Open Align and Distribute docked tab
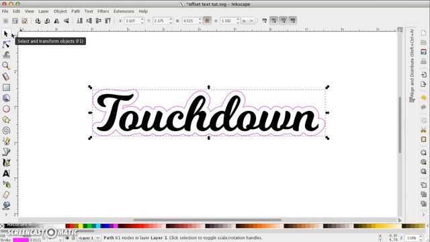This screenshot has height=242, width=430. pyautogui.click(x=412, y=66)
